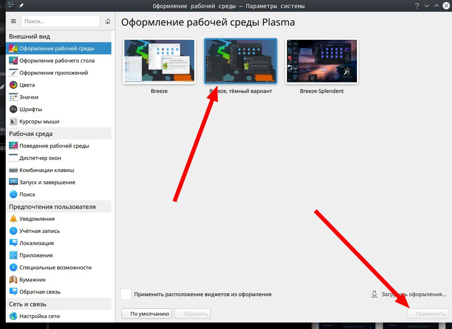Click the Шрифты Aa icon

tap(13, 109)
